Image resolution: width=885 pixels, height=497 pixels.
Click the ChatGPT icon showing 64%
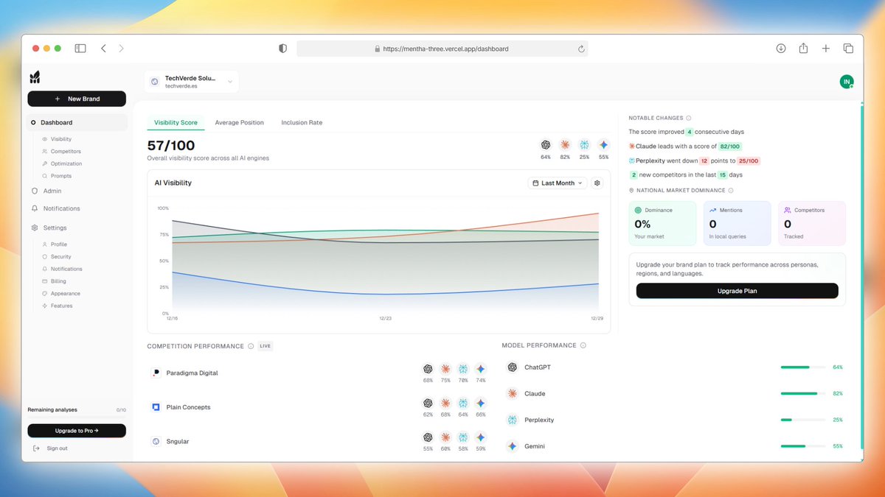[x=546, y=145]
